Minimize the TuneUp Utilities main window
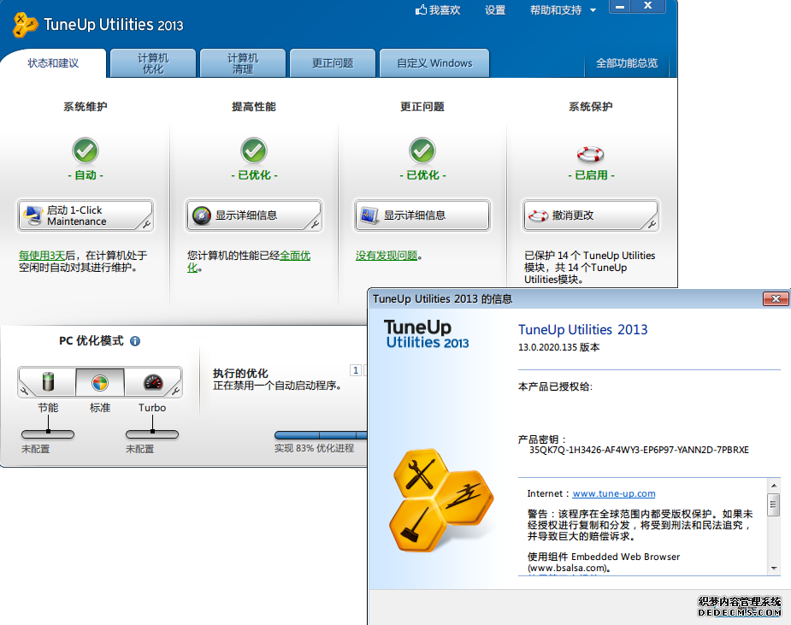Screen dimensions: 791x625 pos(620,7)
